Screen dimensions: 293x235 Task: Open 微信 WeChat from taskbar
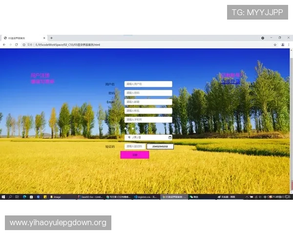pyautogui.click(x=202, y=197)
